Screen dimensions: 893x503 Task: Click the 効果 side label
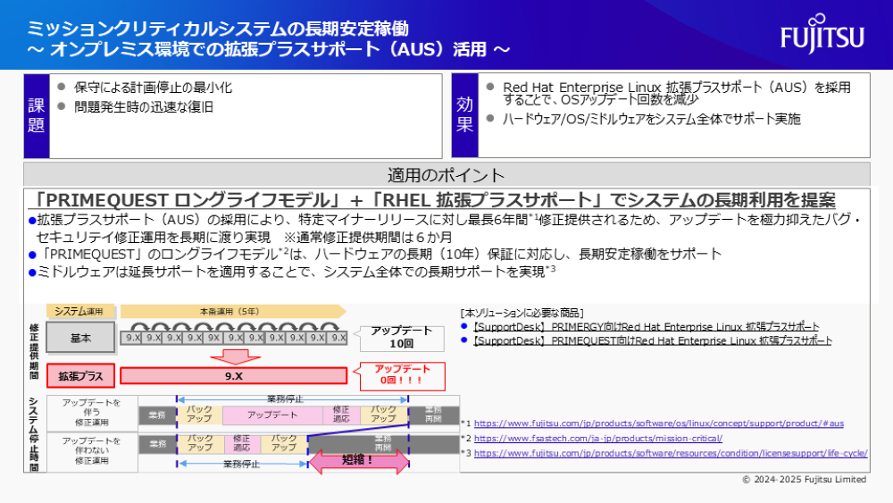(x=464, y=115)
